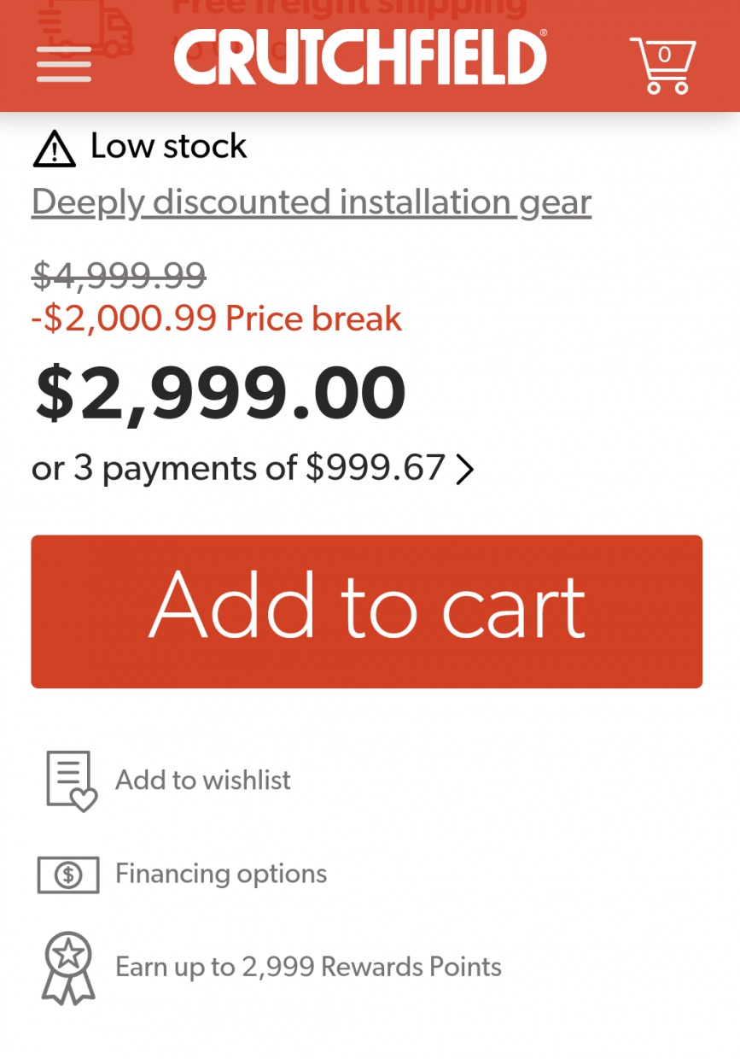This screenshot has height=1059, width=740.
Task: Click the Crutchfield logo
Action: point(360,58)
